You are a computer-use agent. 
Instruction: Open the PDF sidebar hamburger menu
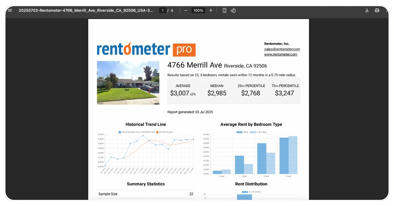click(10, 10)
